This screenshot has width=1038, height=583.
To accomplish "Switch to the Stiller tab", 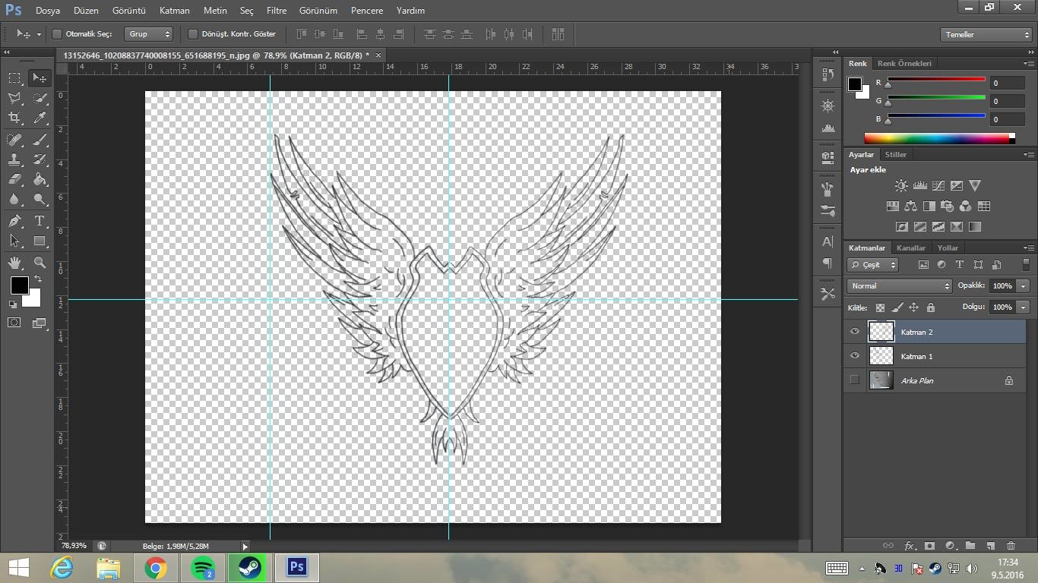I will [x=895, y=155].
